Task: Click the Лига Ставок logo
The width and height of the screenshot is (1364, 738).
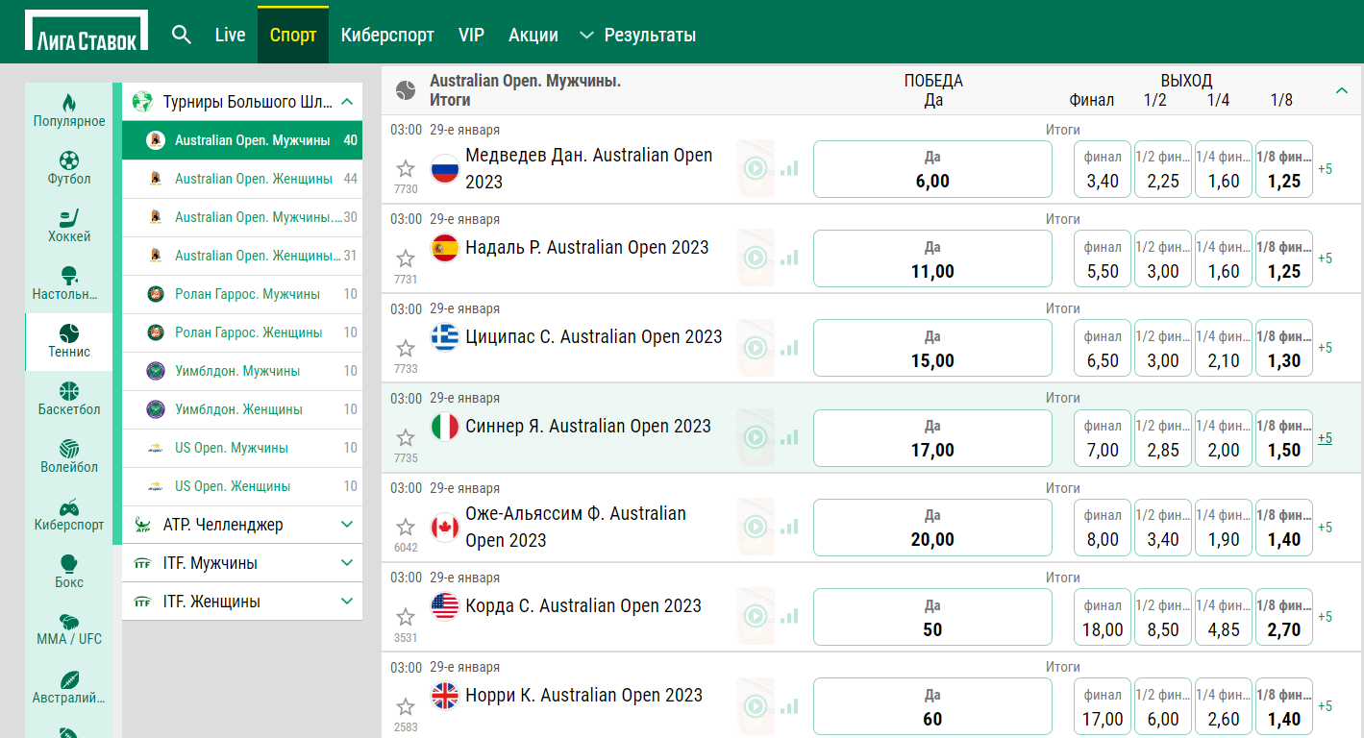Action: 87,32
